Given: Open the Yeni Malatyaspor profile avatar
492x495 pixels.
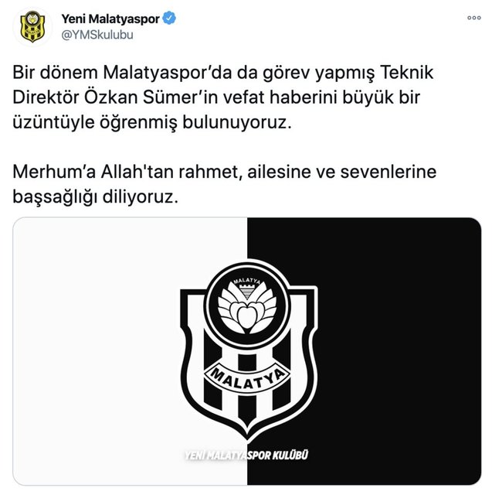Looking at the screenshot, I should (32, 27).
